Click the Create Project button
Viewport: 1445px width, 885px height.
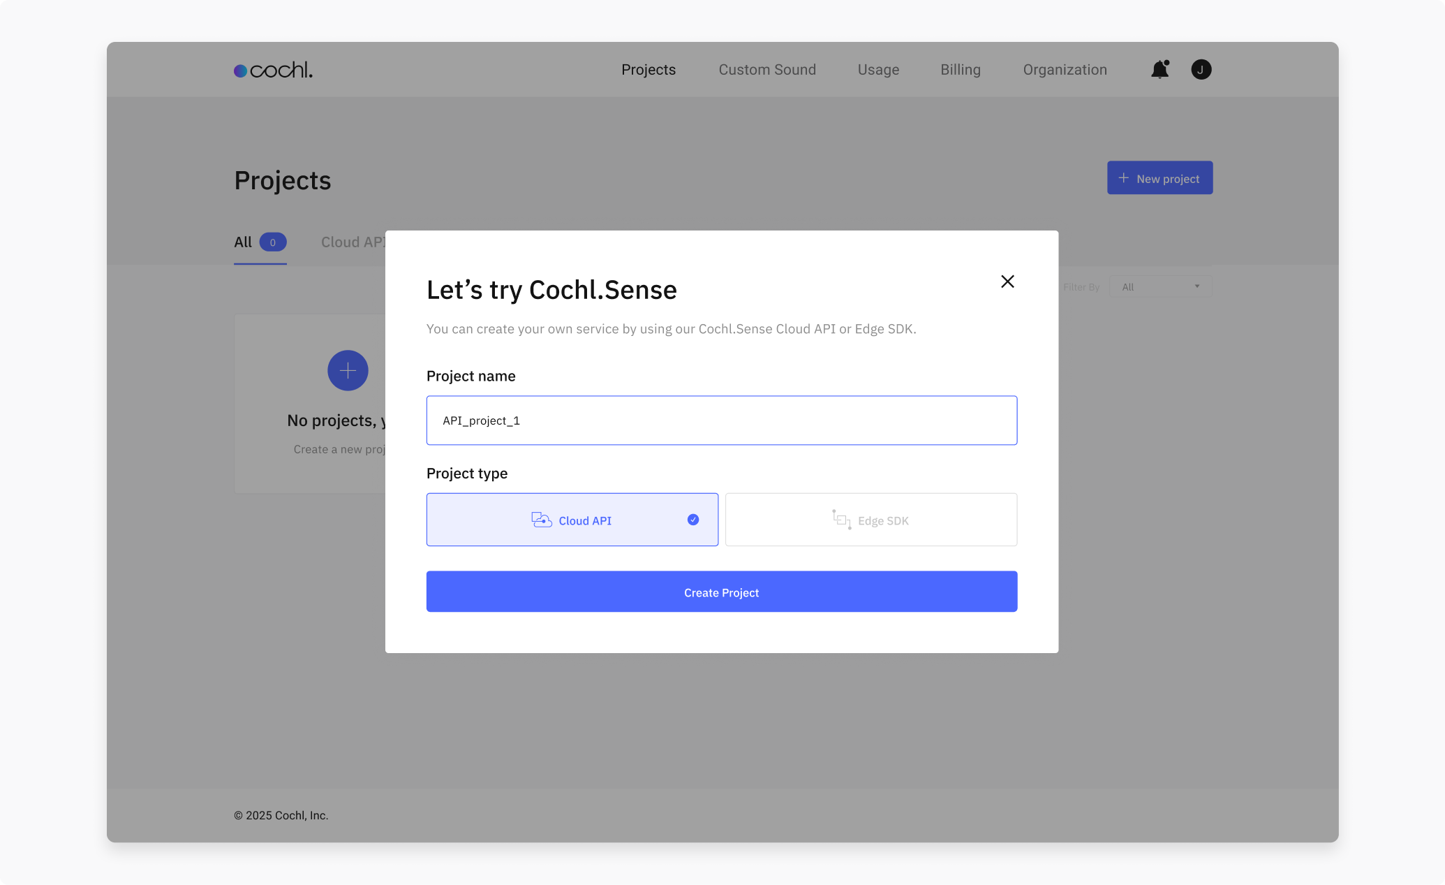pos(721,592)
